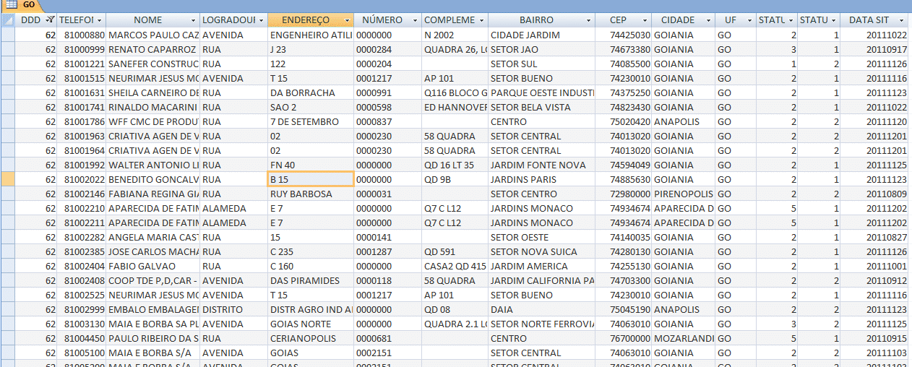
Task: Click city cell MOZARLANDI
Action: coord(684,338)
